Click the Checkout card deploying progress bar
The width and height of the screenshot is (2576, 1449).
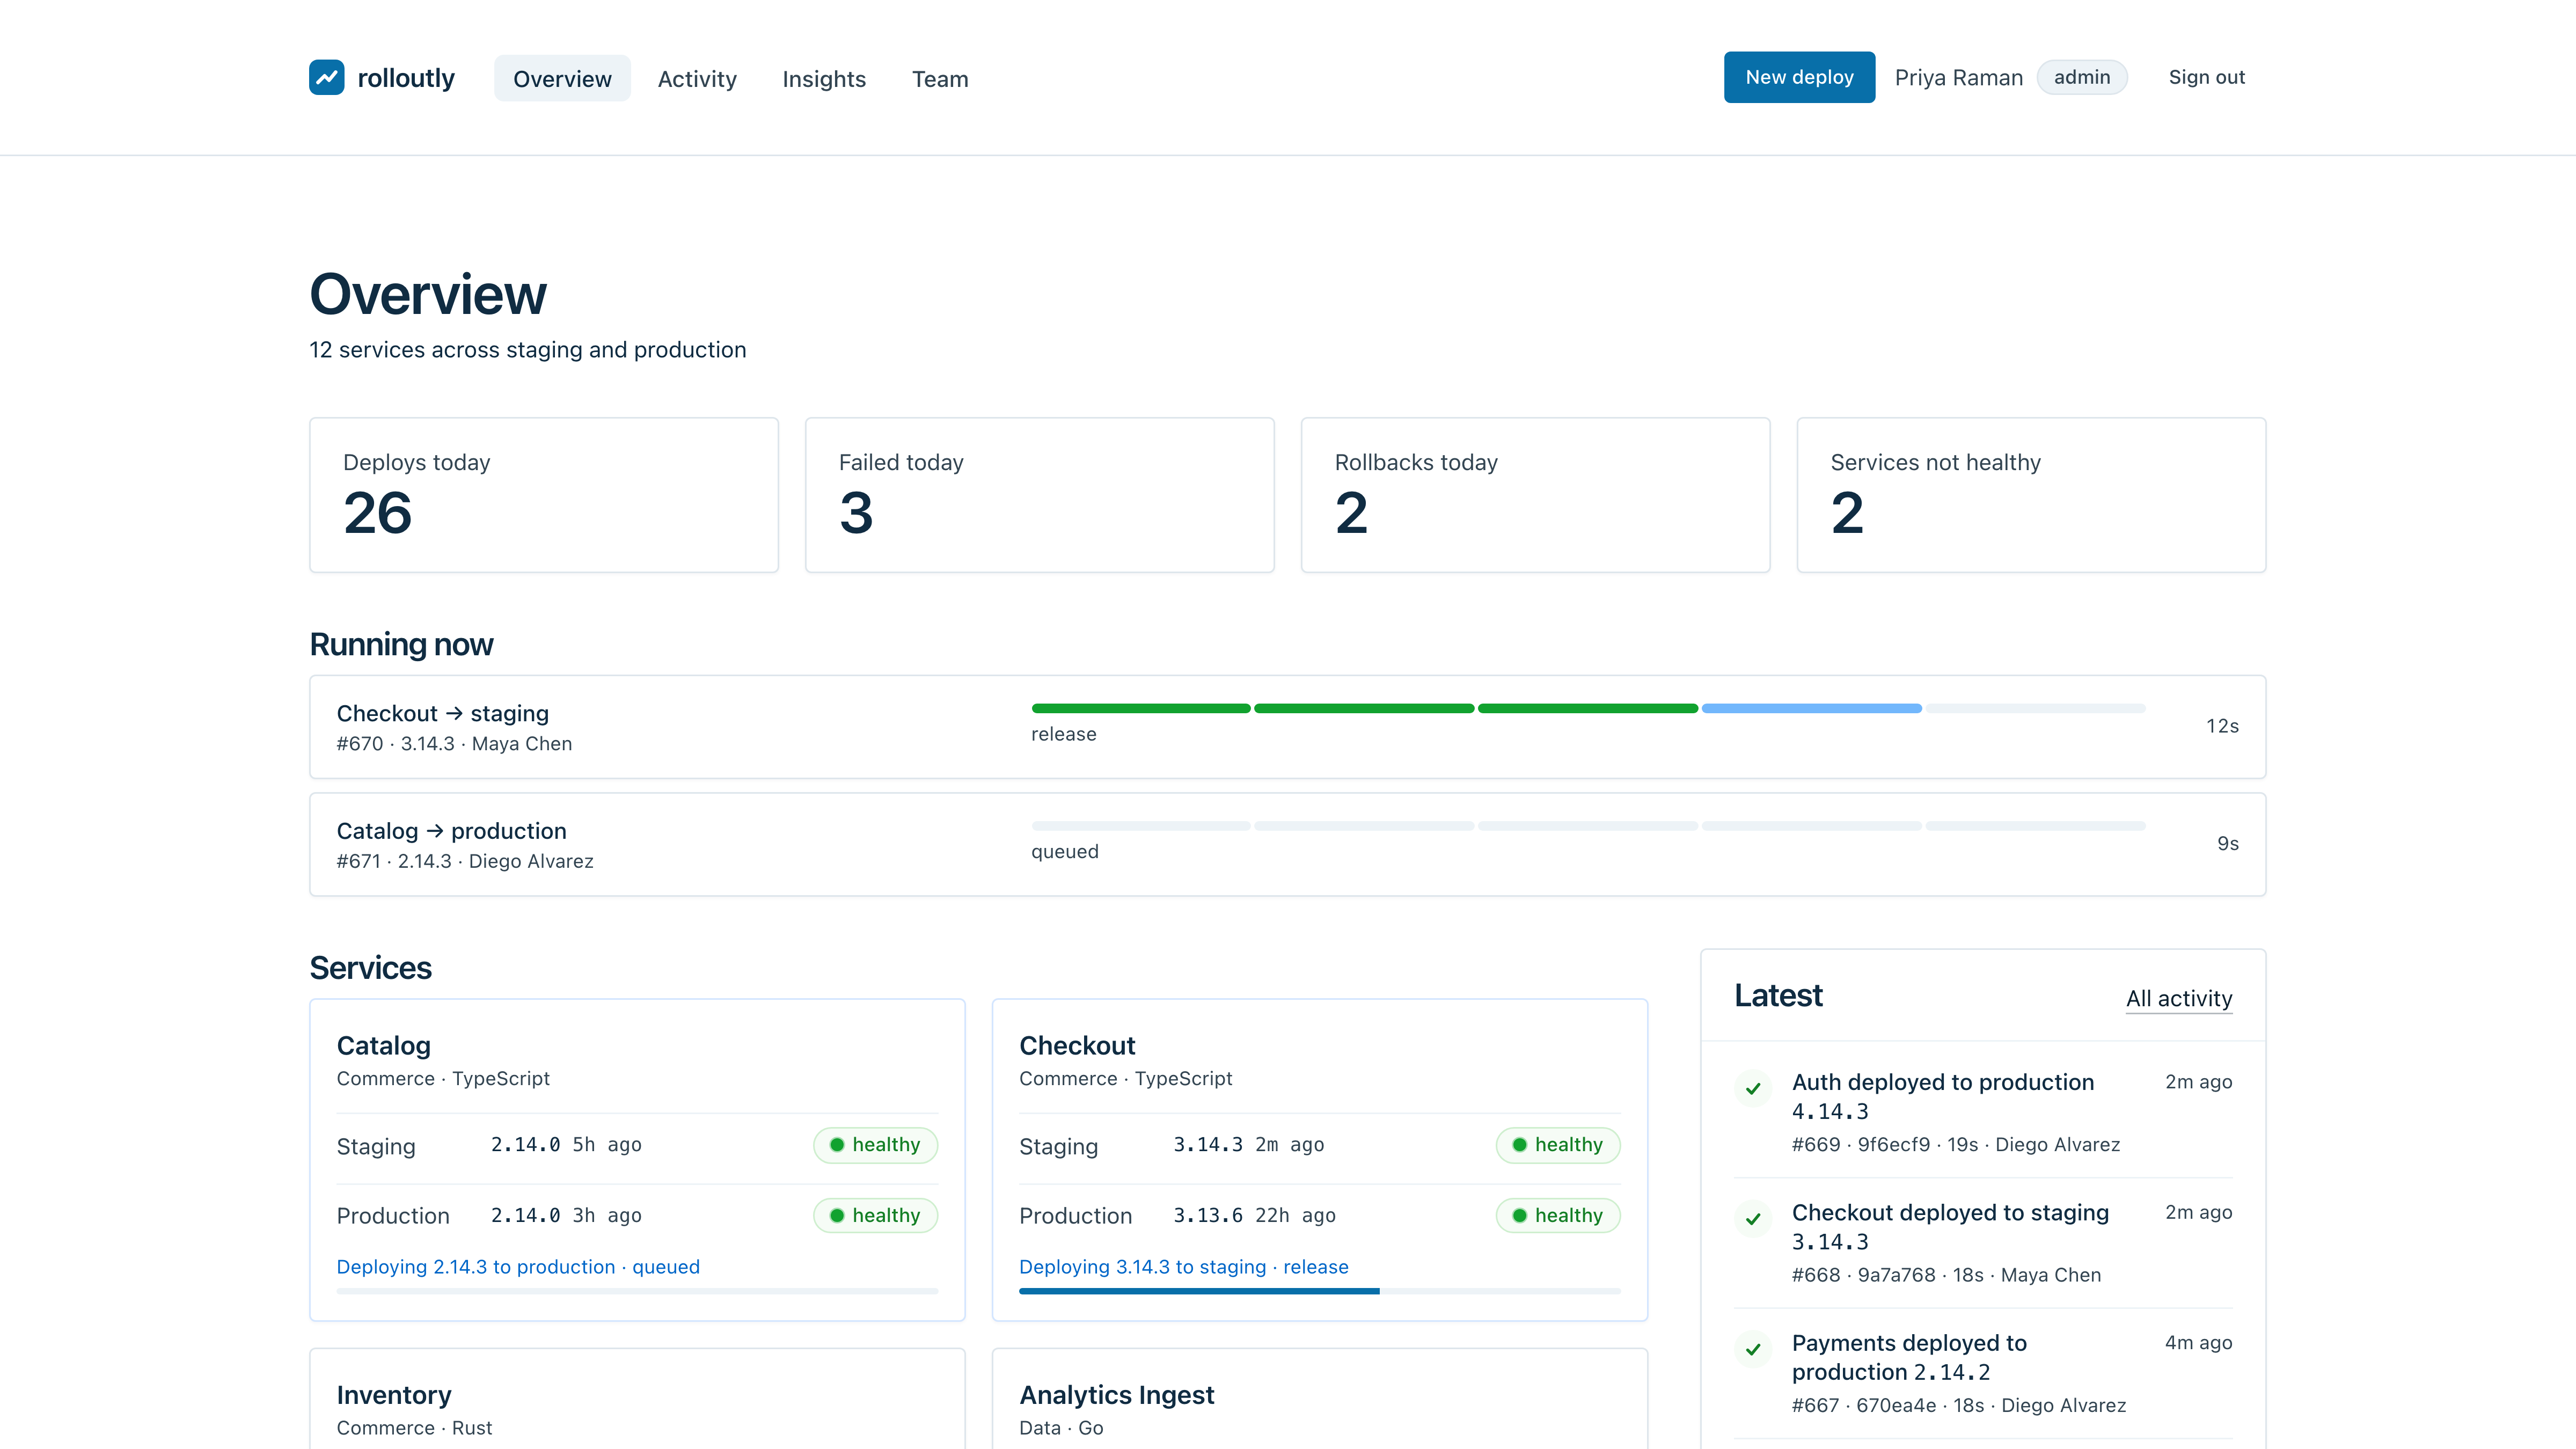[1320, 1291]
